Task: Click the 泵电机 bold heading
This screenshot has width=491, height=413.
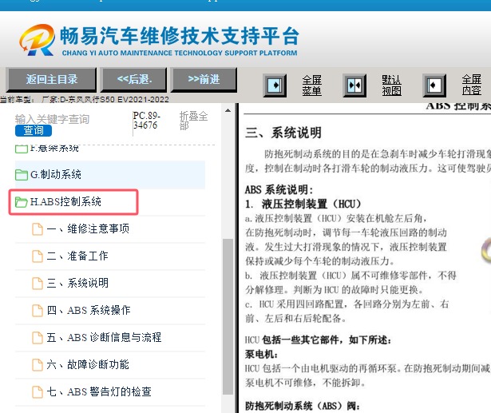Action: (x=261, y=355)
